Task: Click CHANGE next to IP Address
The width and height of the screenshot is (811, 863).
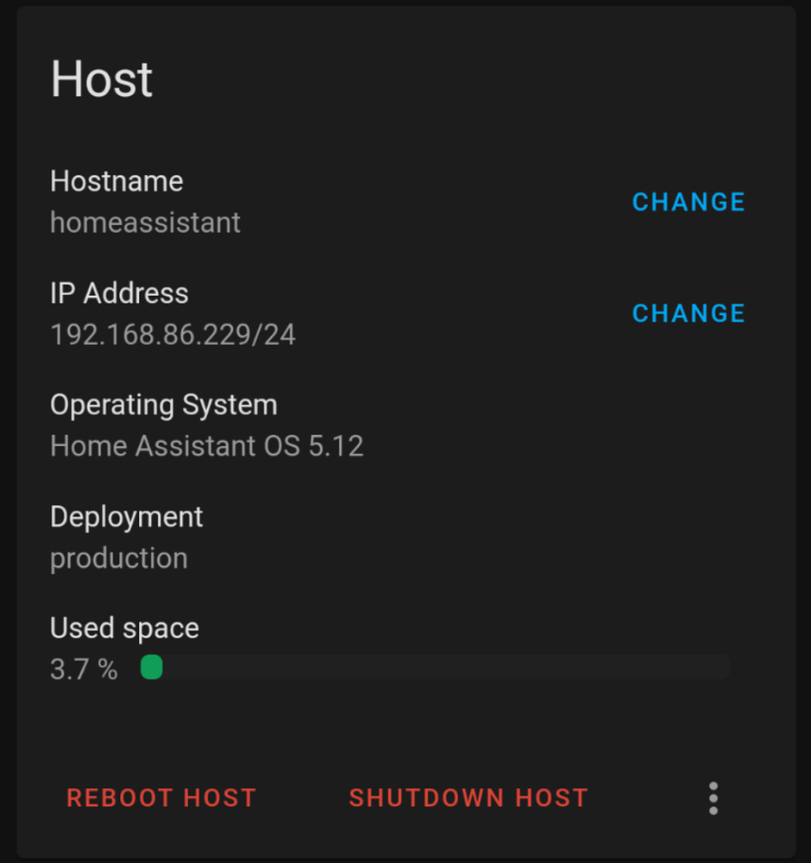Action: pyautogui.click(x=688, y=313)
